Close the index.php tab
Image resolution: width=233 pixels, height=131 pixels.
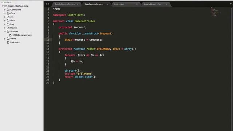point(137,4)
